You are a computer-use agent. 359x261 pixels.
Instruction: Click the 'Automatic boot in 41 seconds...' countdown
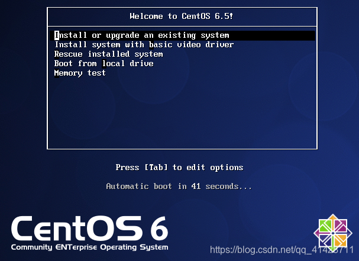coord(179,186)
